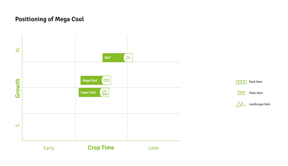288x166 pixels.
Task: Click the Landscape Item legend icon
Action: pyautogui.click(x=241, y=104)
